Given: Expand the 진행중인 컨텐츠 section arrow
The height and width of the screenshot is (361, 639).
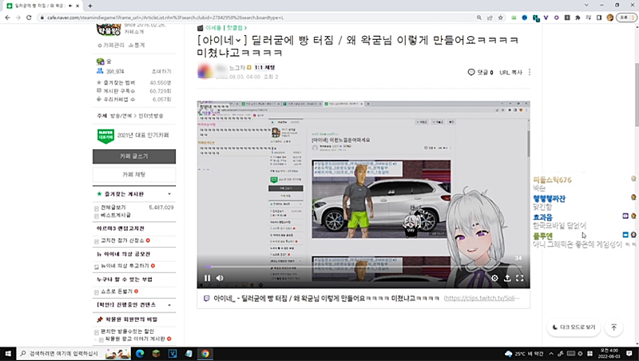Looking at the screenshot, I should pos(169,305).
